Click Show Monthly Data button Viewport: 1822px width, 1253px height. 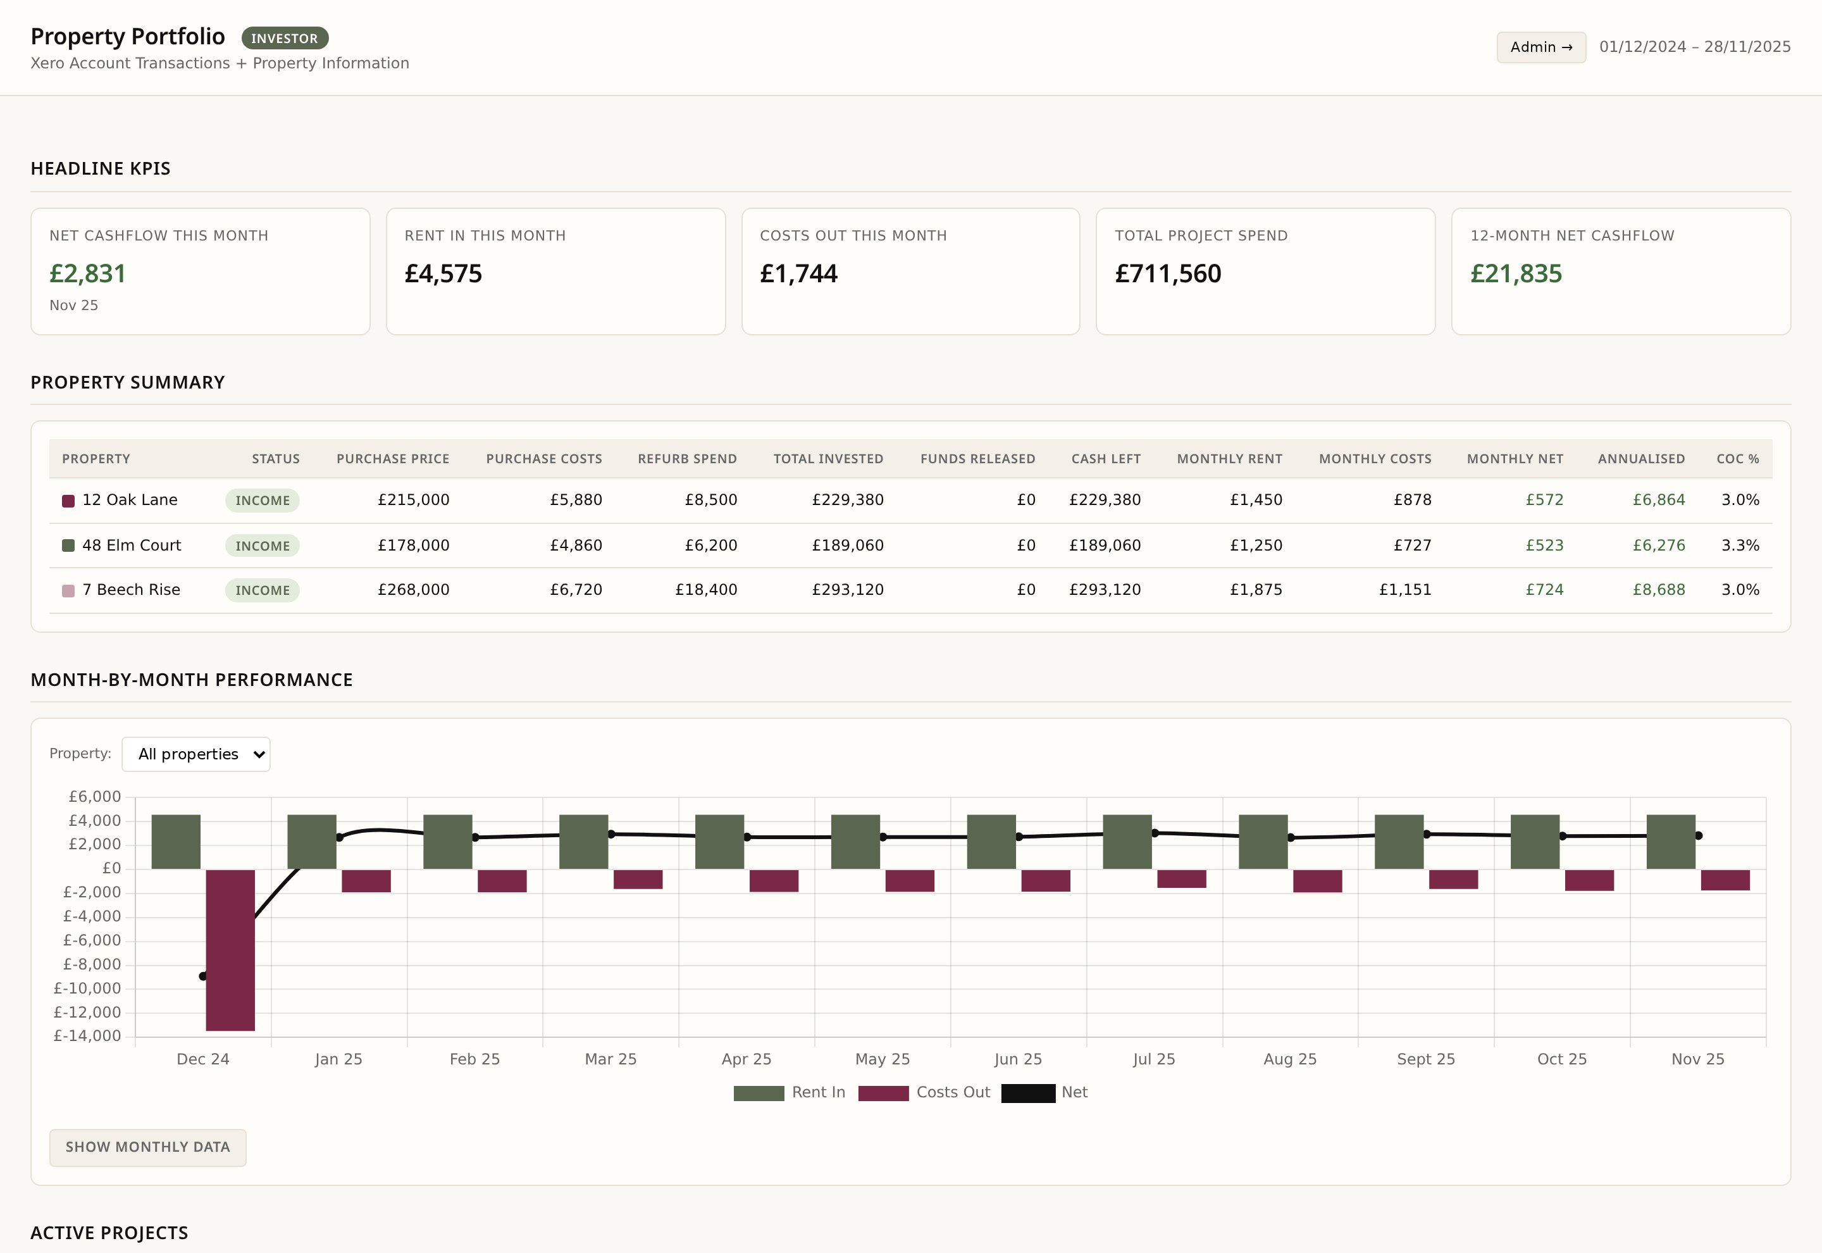(147, 1147)
